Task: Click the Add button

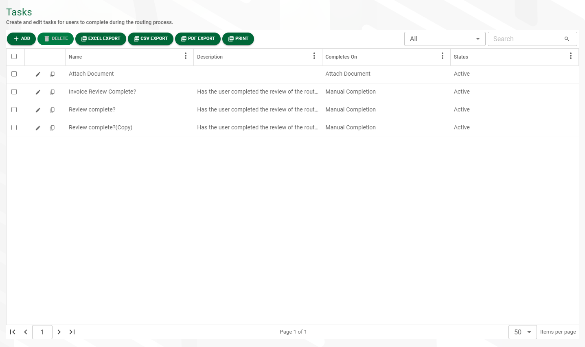Action: 22,39
